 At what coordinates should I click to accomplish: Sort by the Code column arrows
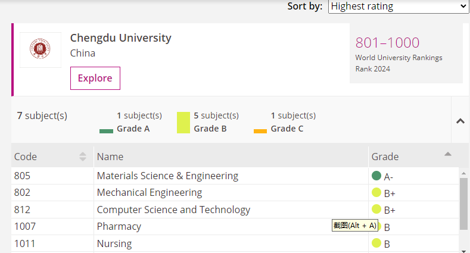[83, 157]
